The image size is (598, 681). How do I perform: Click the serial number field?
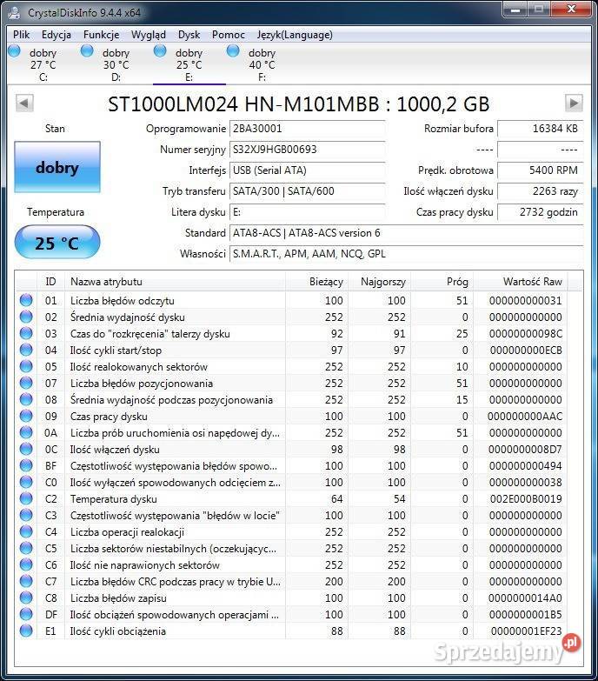pos(306,150)
